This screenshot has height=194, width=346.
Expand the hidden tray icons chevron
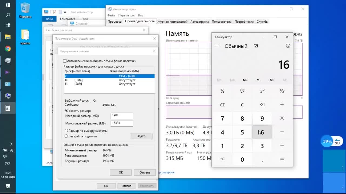click(11, 144)
